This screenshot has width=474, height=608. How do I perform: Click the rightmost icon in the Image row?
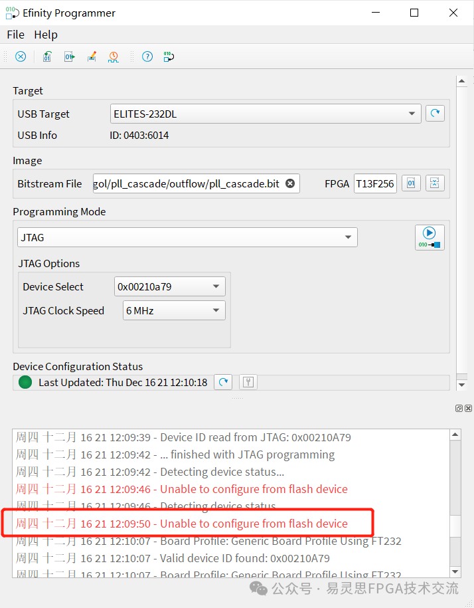click(x=435, y=183)
